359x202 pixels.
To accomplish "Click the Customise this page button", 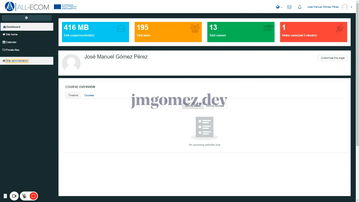I will (x=333, y=58).
